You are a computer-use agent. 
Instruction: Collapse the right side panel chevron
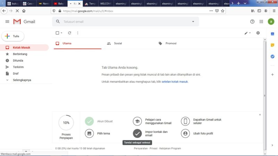coord(272,145)
